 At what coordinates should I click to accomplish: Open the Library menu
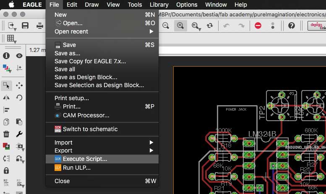pos(159,5)
